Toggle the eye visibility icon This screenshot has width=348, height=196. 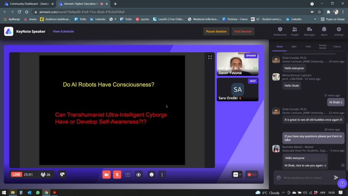(139, 175)
